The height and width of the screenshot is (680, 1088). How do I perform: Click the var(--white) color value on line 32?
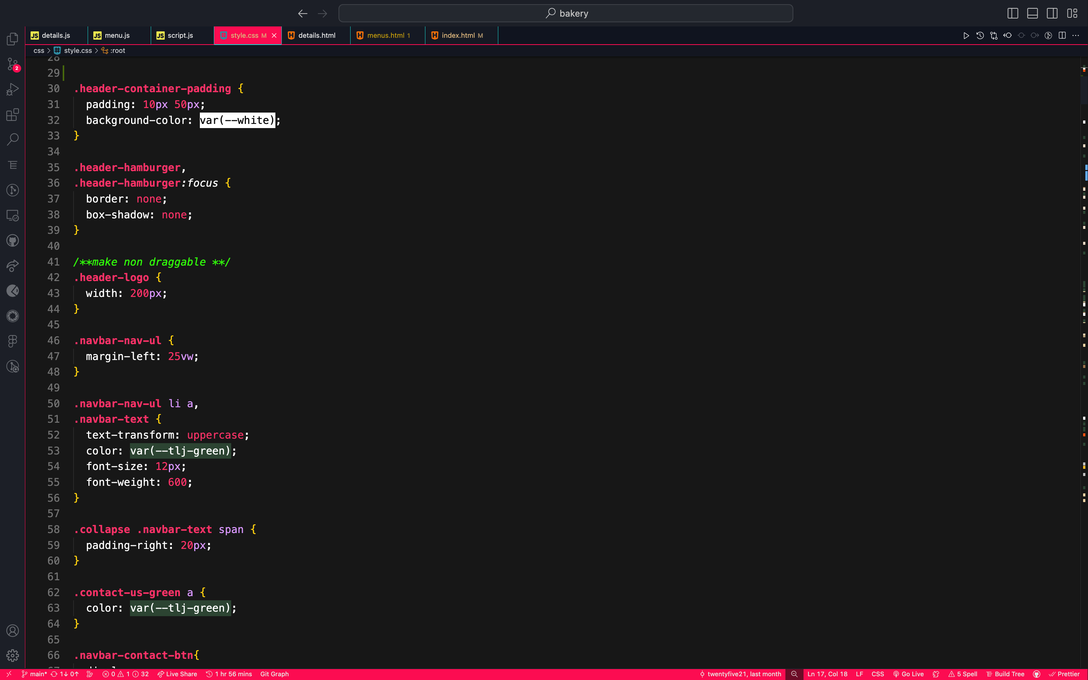[x=237, y=120]
